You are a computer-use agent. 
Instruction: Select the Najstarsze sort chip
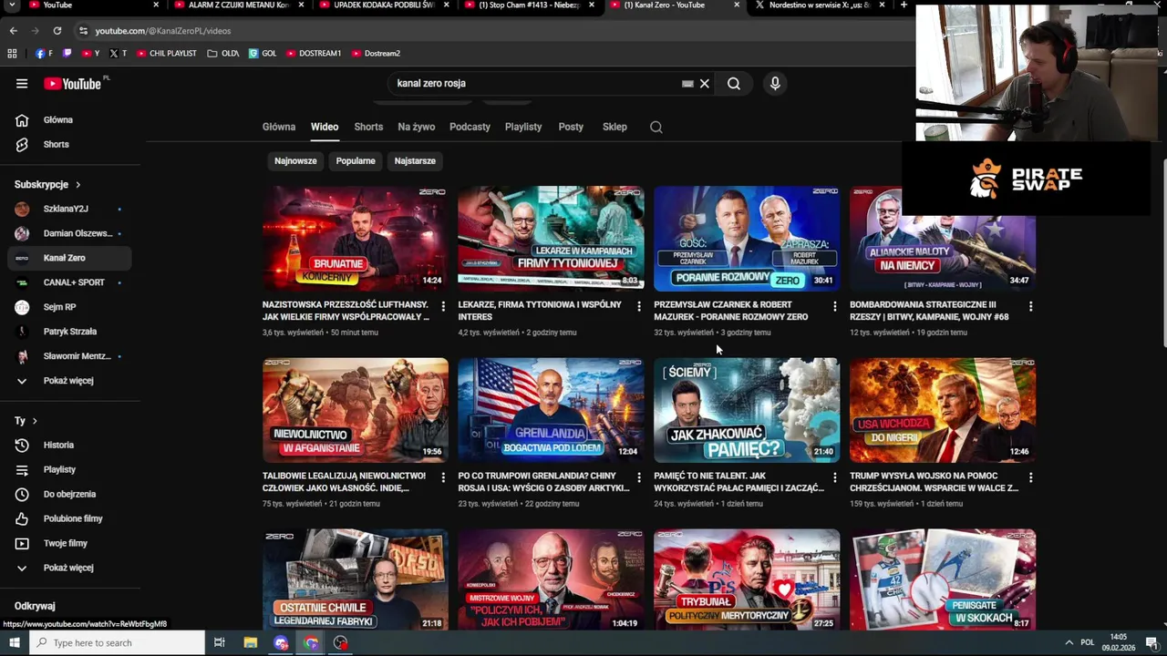(415, 160)
